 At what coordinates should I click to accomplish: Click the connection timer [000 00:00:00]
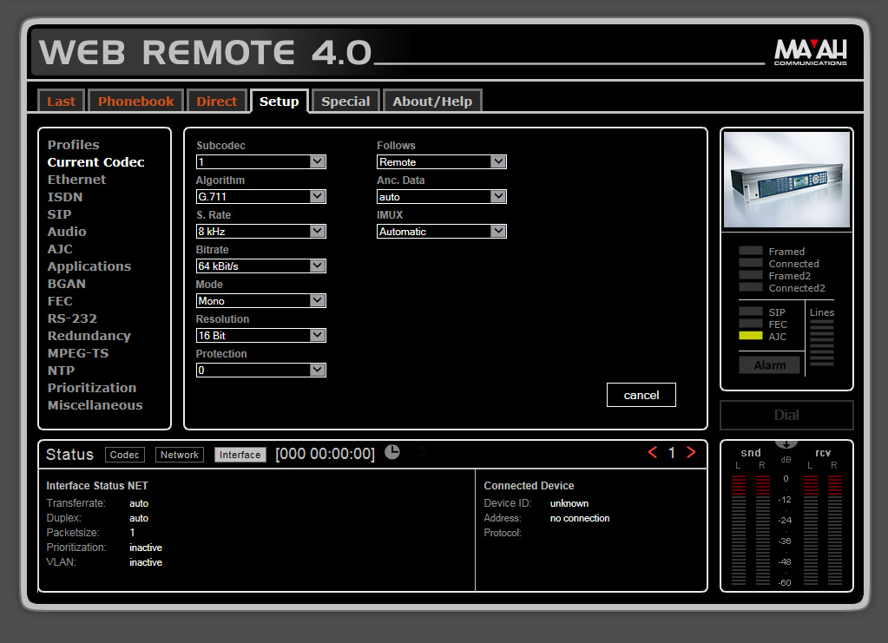[325, 454]
